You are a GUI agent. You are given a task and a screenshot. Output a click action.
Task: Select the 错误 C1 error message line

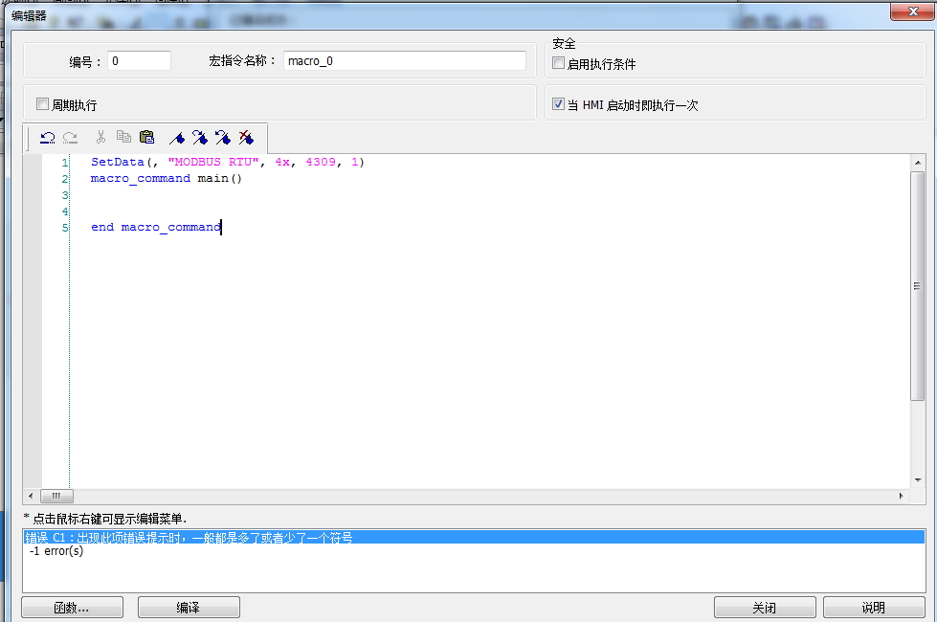[x=190, y=538]
